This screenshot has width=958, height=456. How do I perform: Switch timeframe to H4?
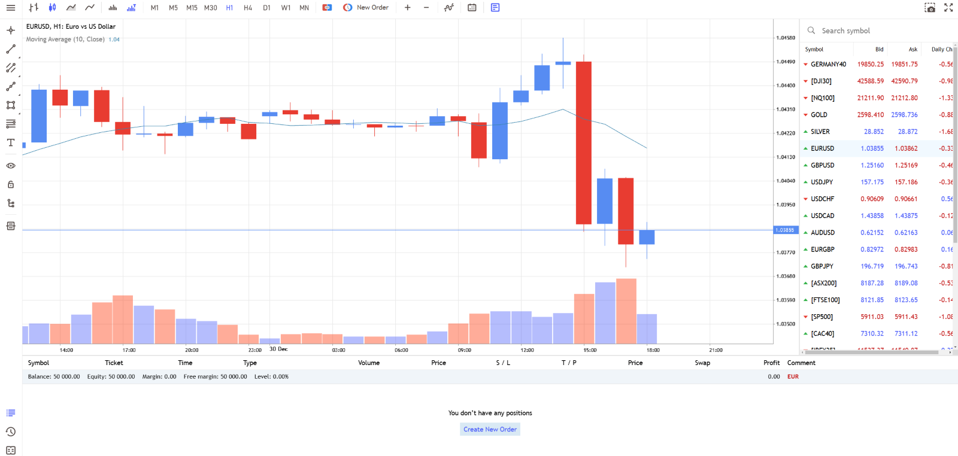[x=248, y=8]
